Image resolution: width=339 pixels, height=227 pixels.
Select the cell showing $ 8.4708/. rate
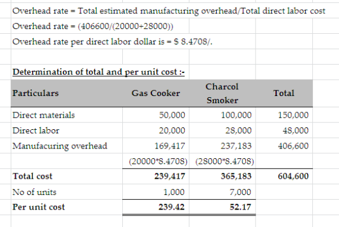[x=113, y=42]
